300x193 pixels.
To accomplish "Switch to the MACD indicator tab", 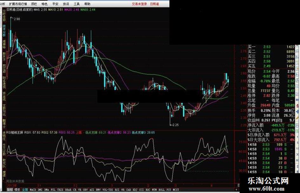I will pos(33,190).
